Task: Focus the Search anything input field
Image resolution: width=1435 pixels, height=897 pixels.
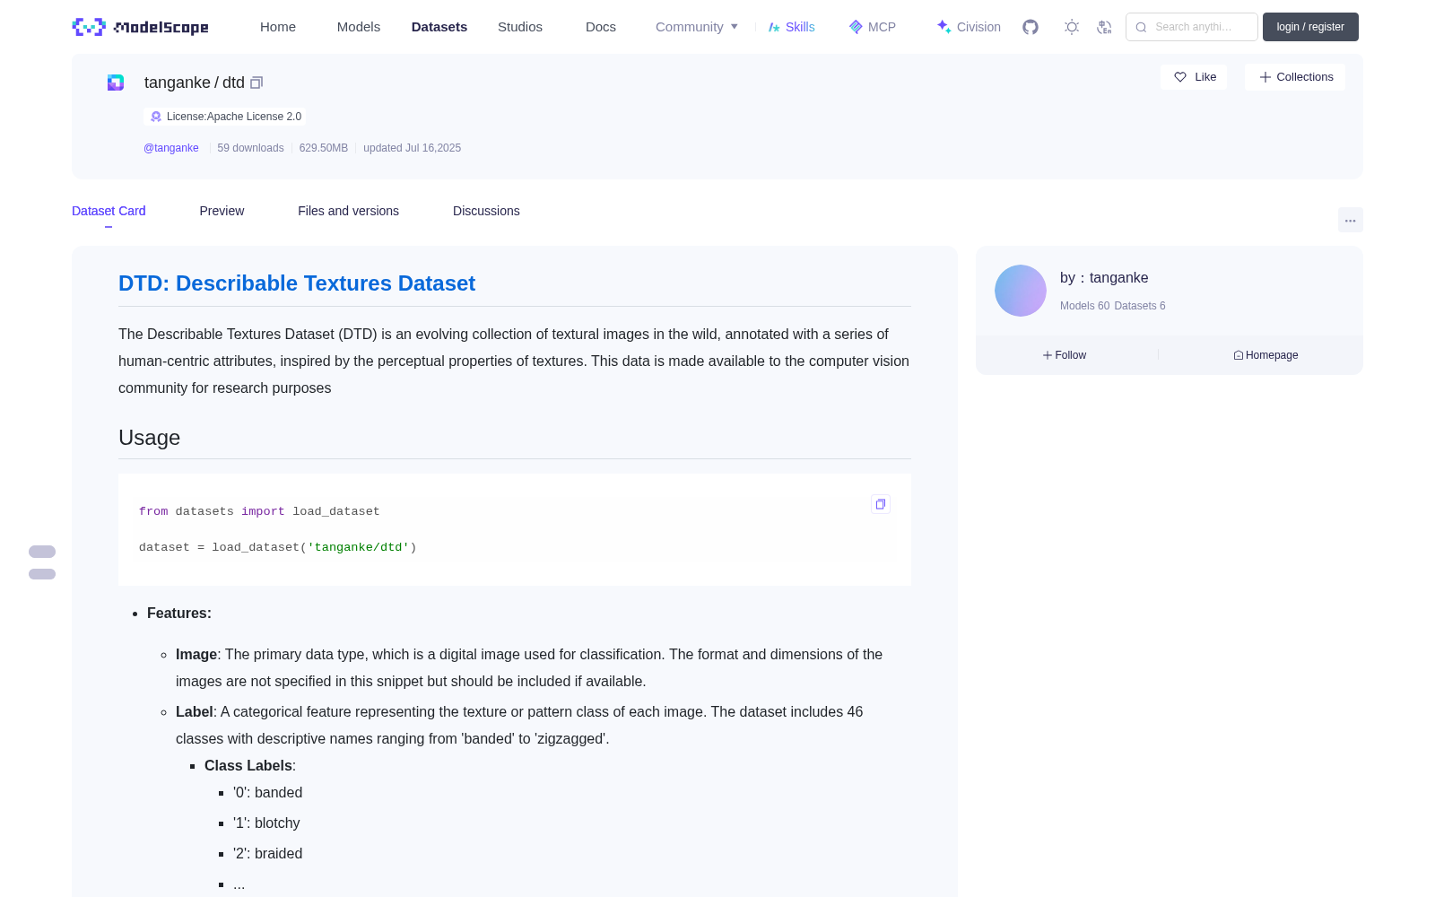Action: [1192, 27]
